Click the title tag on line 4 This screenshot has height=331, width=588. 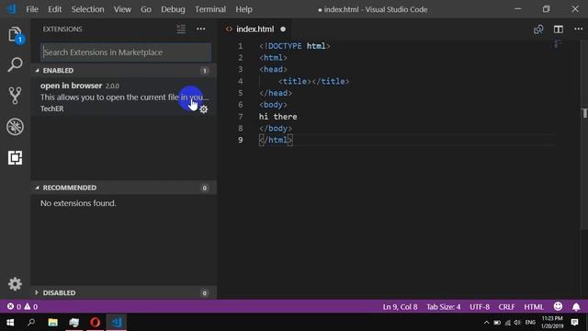[x=314, y=82]
